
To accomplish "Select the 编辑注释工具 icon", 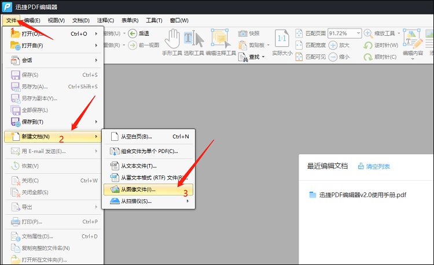I will (220, 39).
